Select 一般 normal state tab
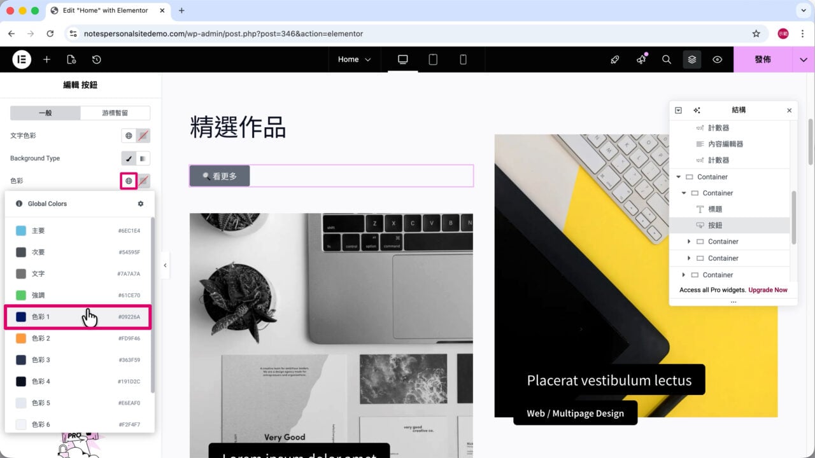Viewport: 815px width, 458px height. click(x=45, y=113)
